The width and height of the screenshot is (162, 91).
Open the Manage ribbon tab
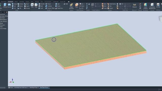tap(37, 2)
